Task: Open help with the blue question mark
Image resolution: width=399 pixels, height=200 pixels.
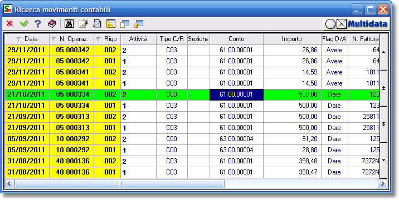Action: coord(38,24)
